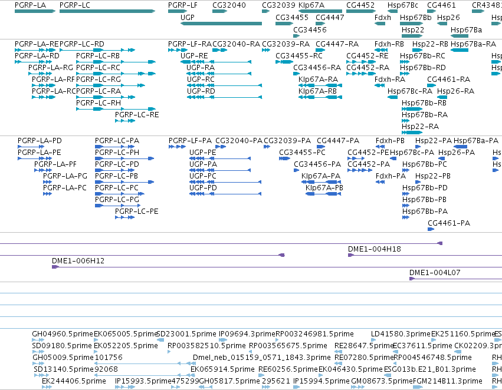
Task: Click protein Hsp22-PB
Action: tap(418, 182)
